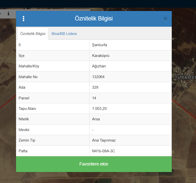The image size is (196, 183).
Task: Click the Türkmen village label on map
Action: 185,77
